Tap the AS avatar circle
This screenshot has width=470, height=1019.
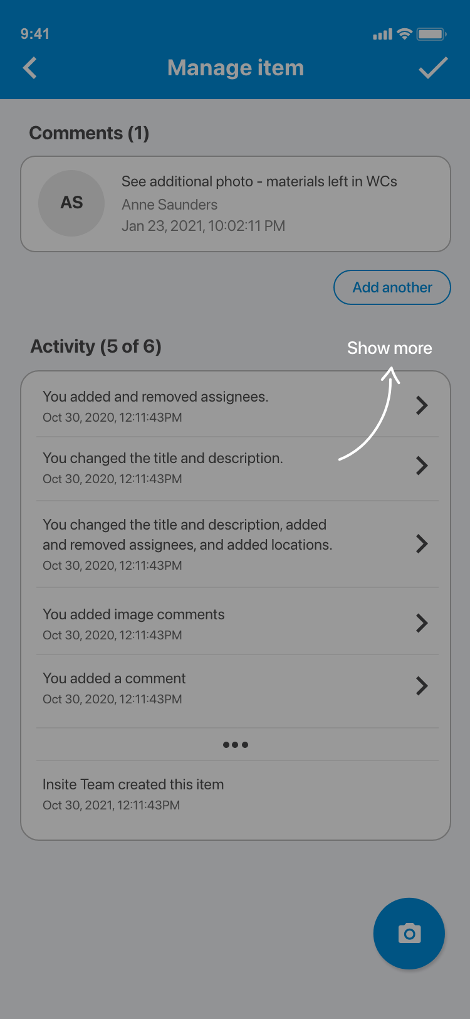(71, 203)
